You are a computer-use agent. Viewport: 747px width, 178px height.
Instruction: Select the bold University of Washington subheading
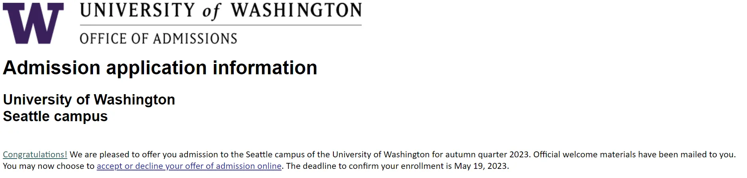(x=89, y=99)
